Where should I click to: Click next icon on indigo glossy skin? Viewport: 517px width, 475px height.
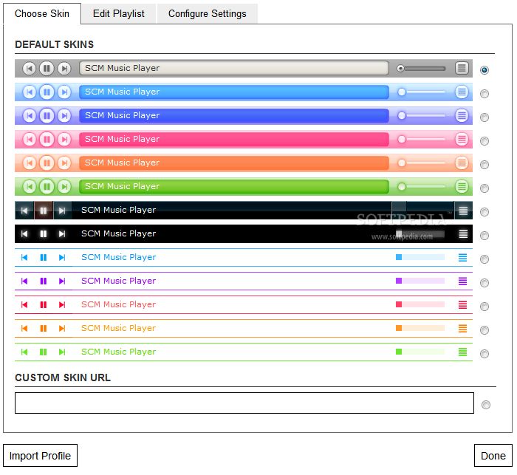click(x=64, y=116)
